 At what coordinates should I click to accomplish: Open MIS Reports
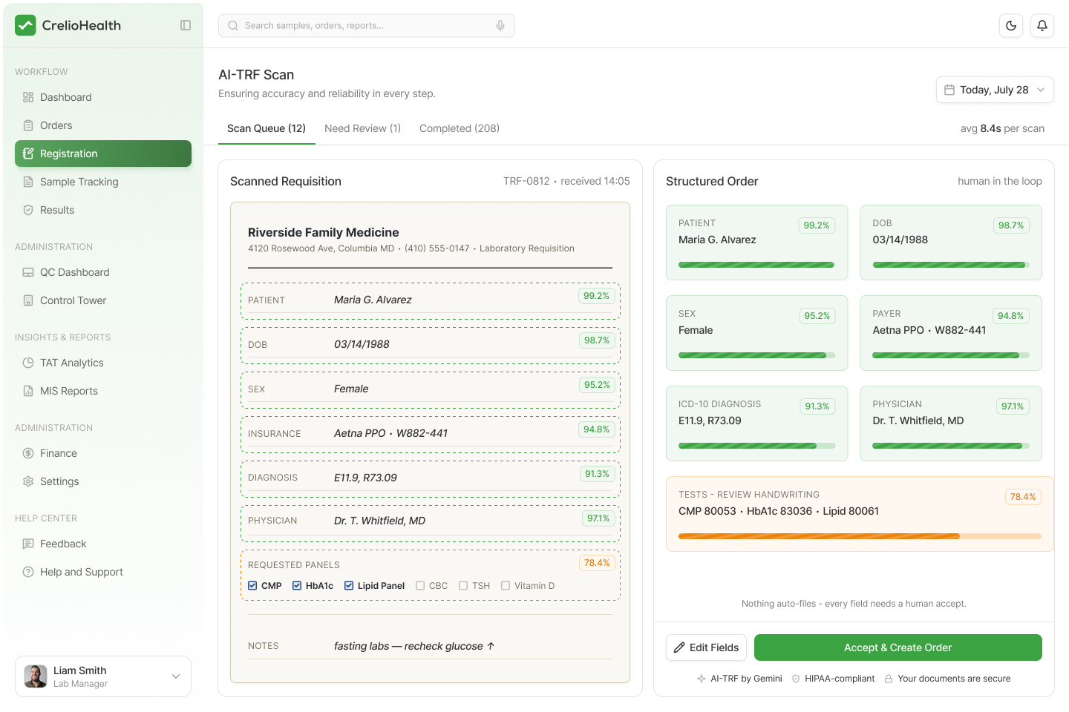point(103,391)
